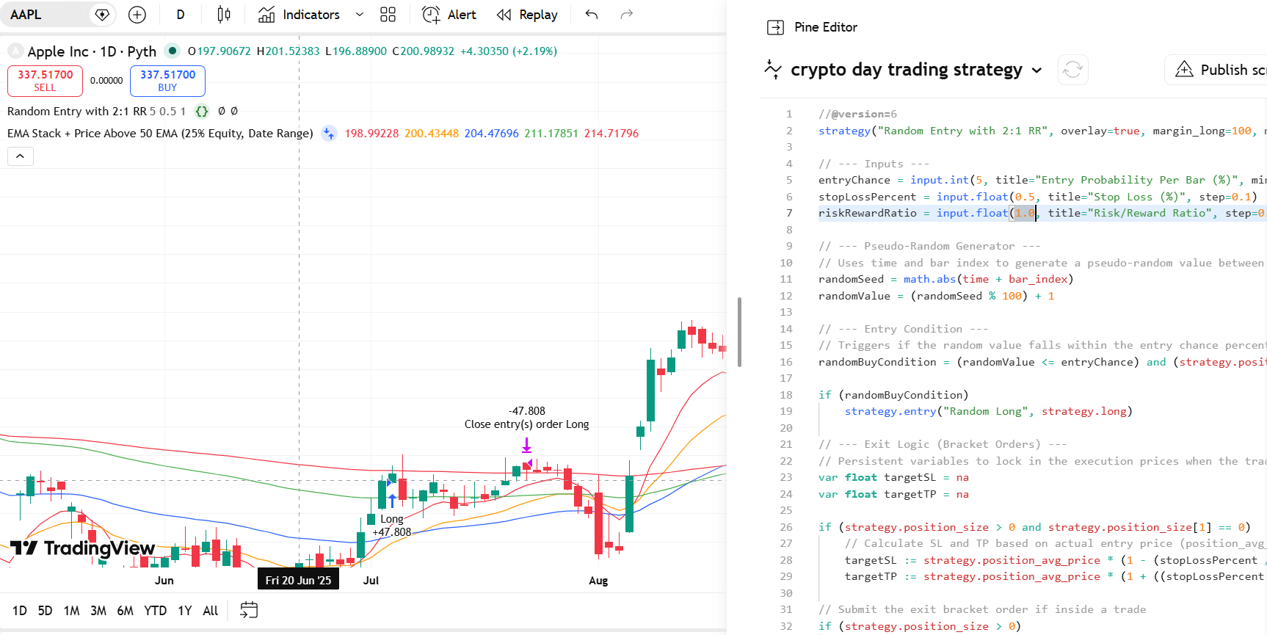Click the add symbol plus icon
Screen dimensions: 1267x635
[137, 15]
